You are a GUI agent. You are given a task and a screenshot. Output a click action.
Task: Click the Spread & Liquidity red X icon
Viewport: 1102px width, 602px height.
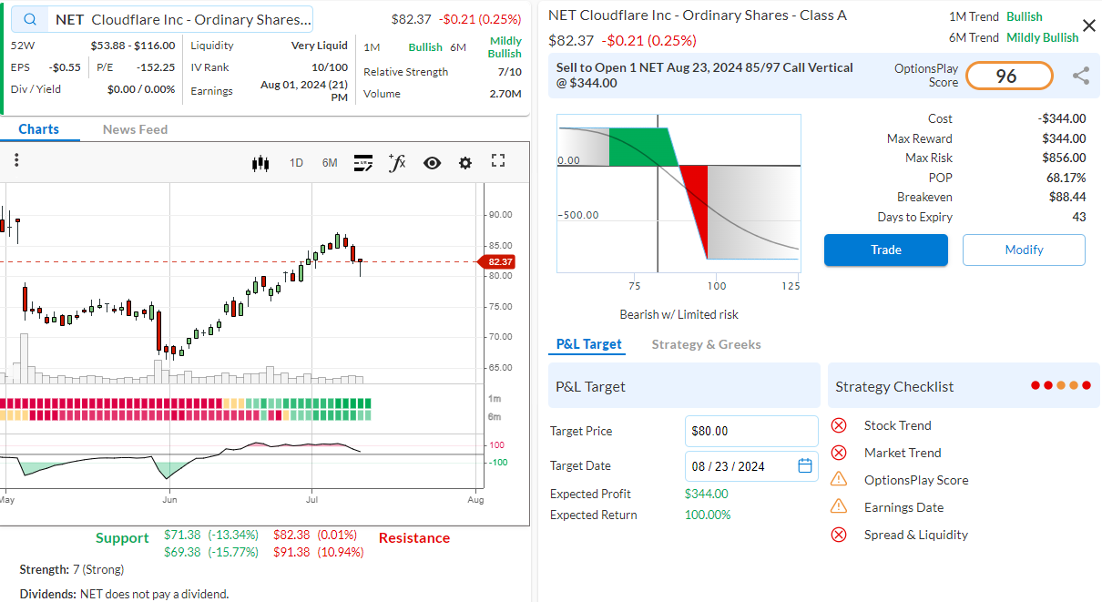pos(839,535)
